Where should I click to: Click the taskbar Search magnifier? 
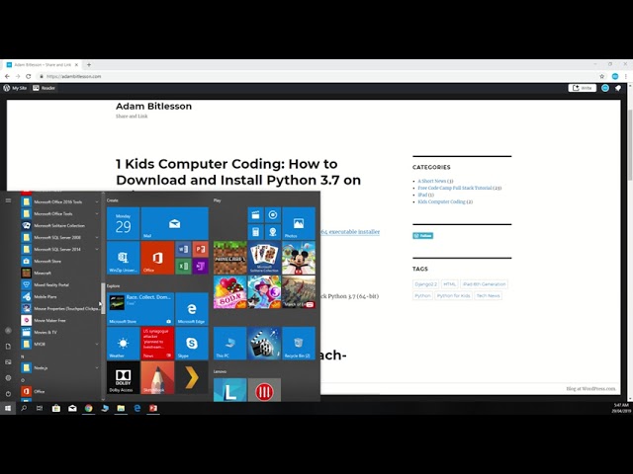(24, 408)
